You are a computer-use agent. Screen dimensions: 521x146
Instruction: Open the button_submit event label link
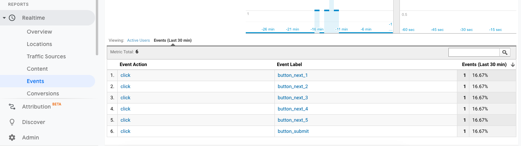point(293,131)
